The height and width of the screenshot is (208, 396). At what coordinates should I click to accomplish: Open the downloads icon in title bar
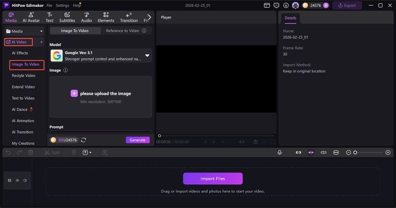(286, 5)
